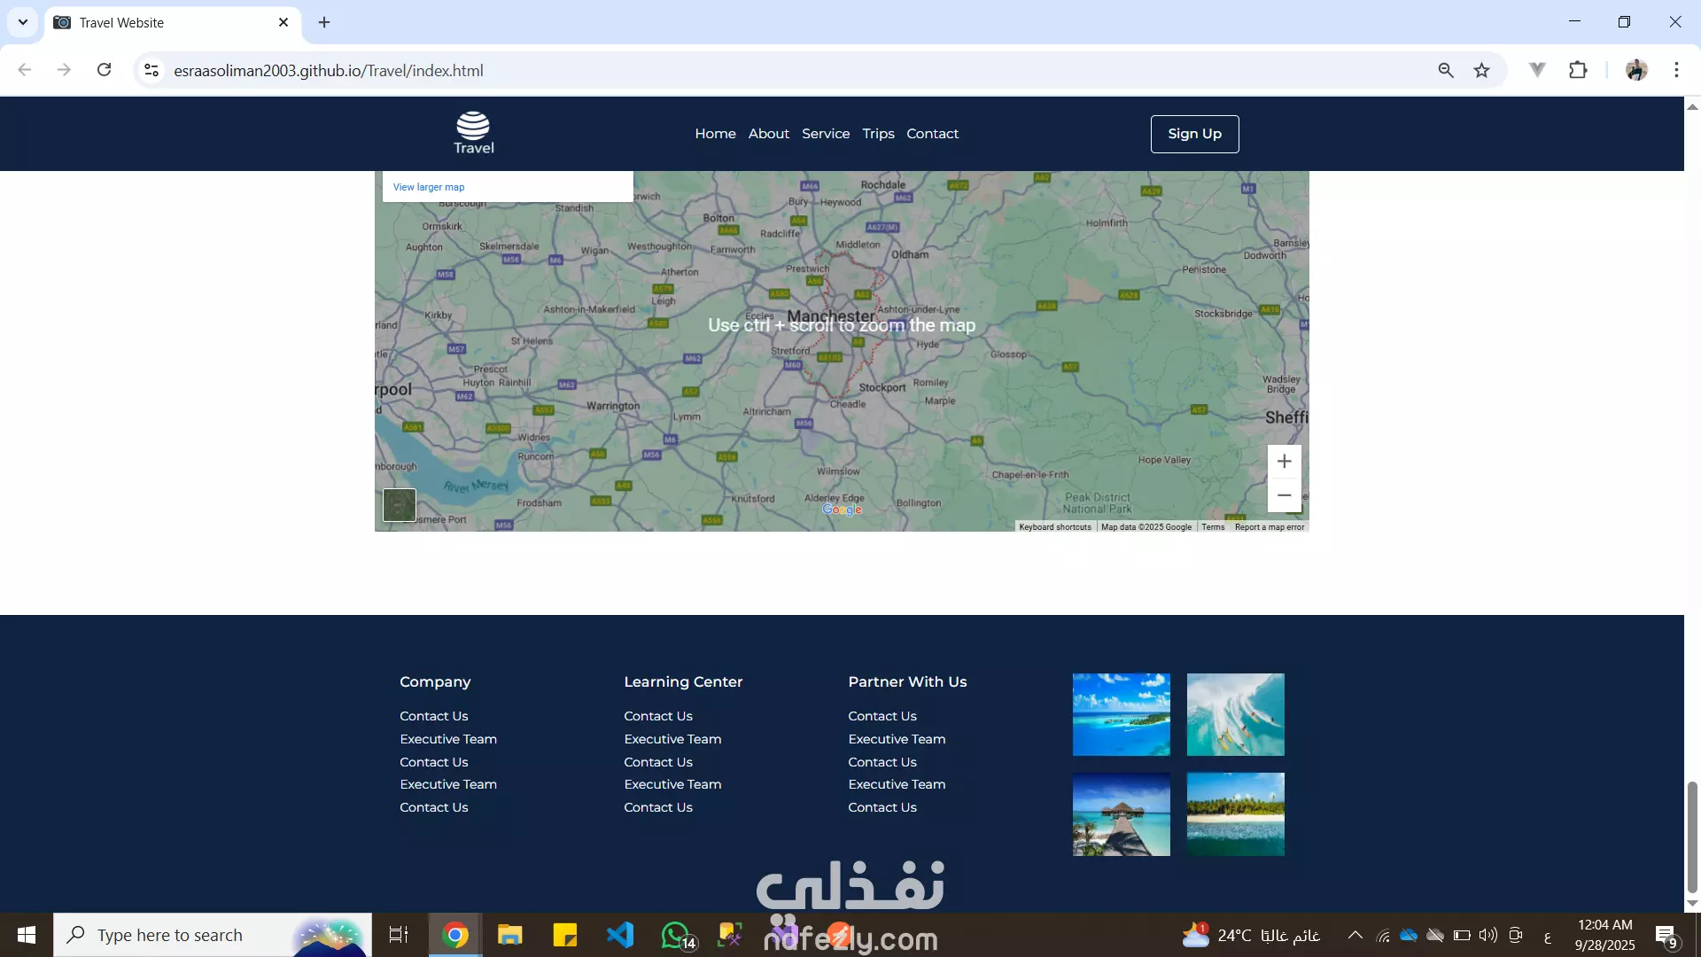Expand the tab search dropdown arrow
Viewport: 1701px width, 957px height.
point(23,22)
